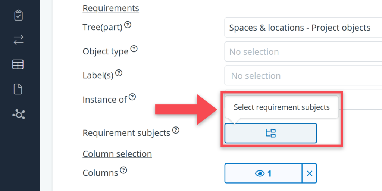Open the network graph sidebar icon
The width and height of the screenshot is (382, 191).
pos(18,114)
